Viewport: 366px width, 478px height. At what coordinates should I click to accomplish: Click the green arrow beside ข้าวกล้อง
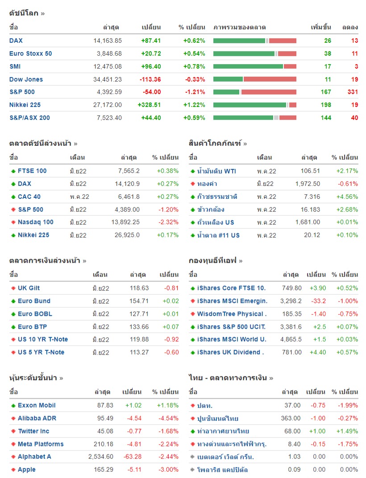(193, 210)
